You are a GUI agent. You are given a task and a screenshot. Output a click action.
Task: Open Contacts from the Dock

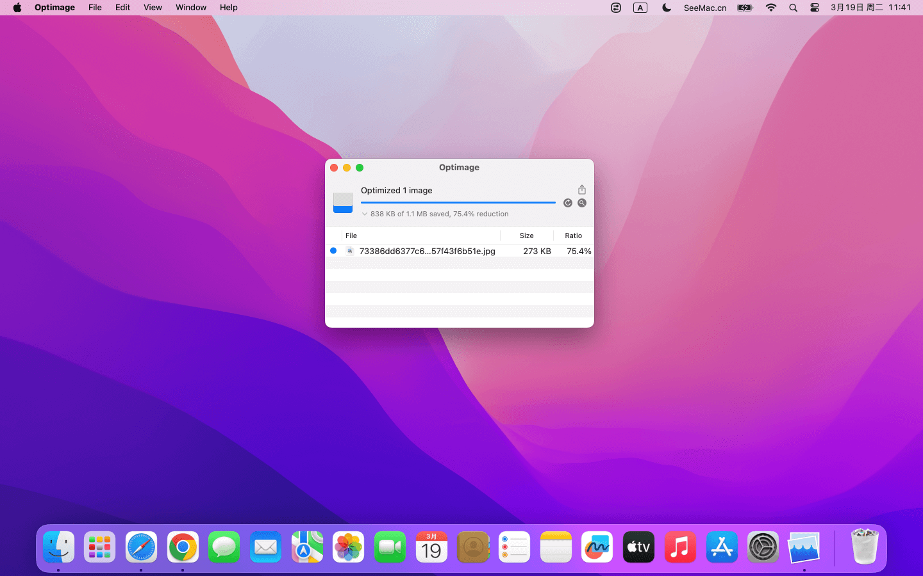click(x=473, y=547)
